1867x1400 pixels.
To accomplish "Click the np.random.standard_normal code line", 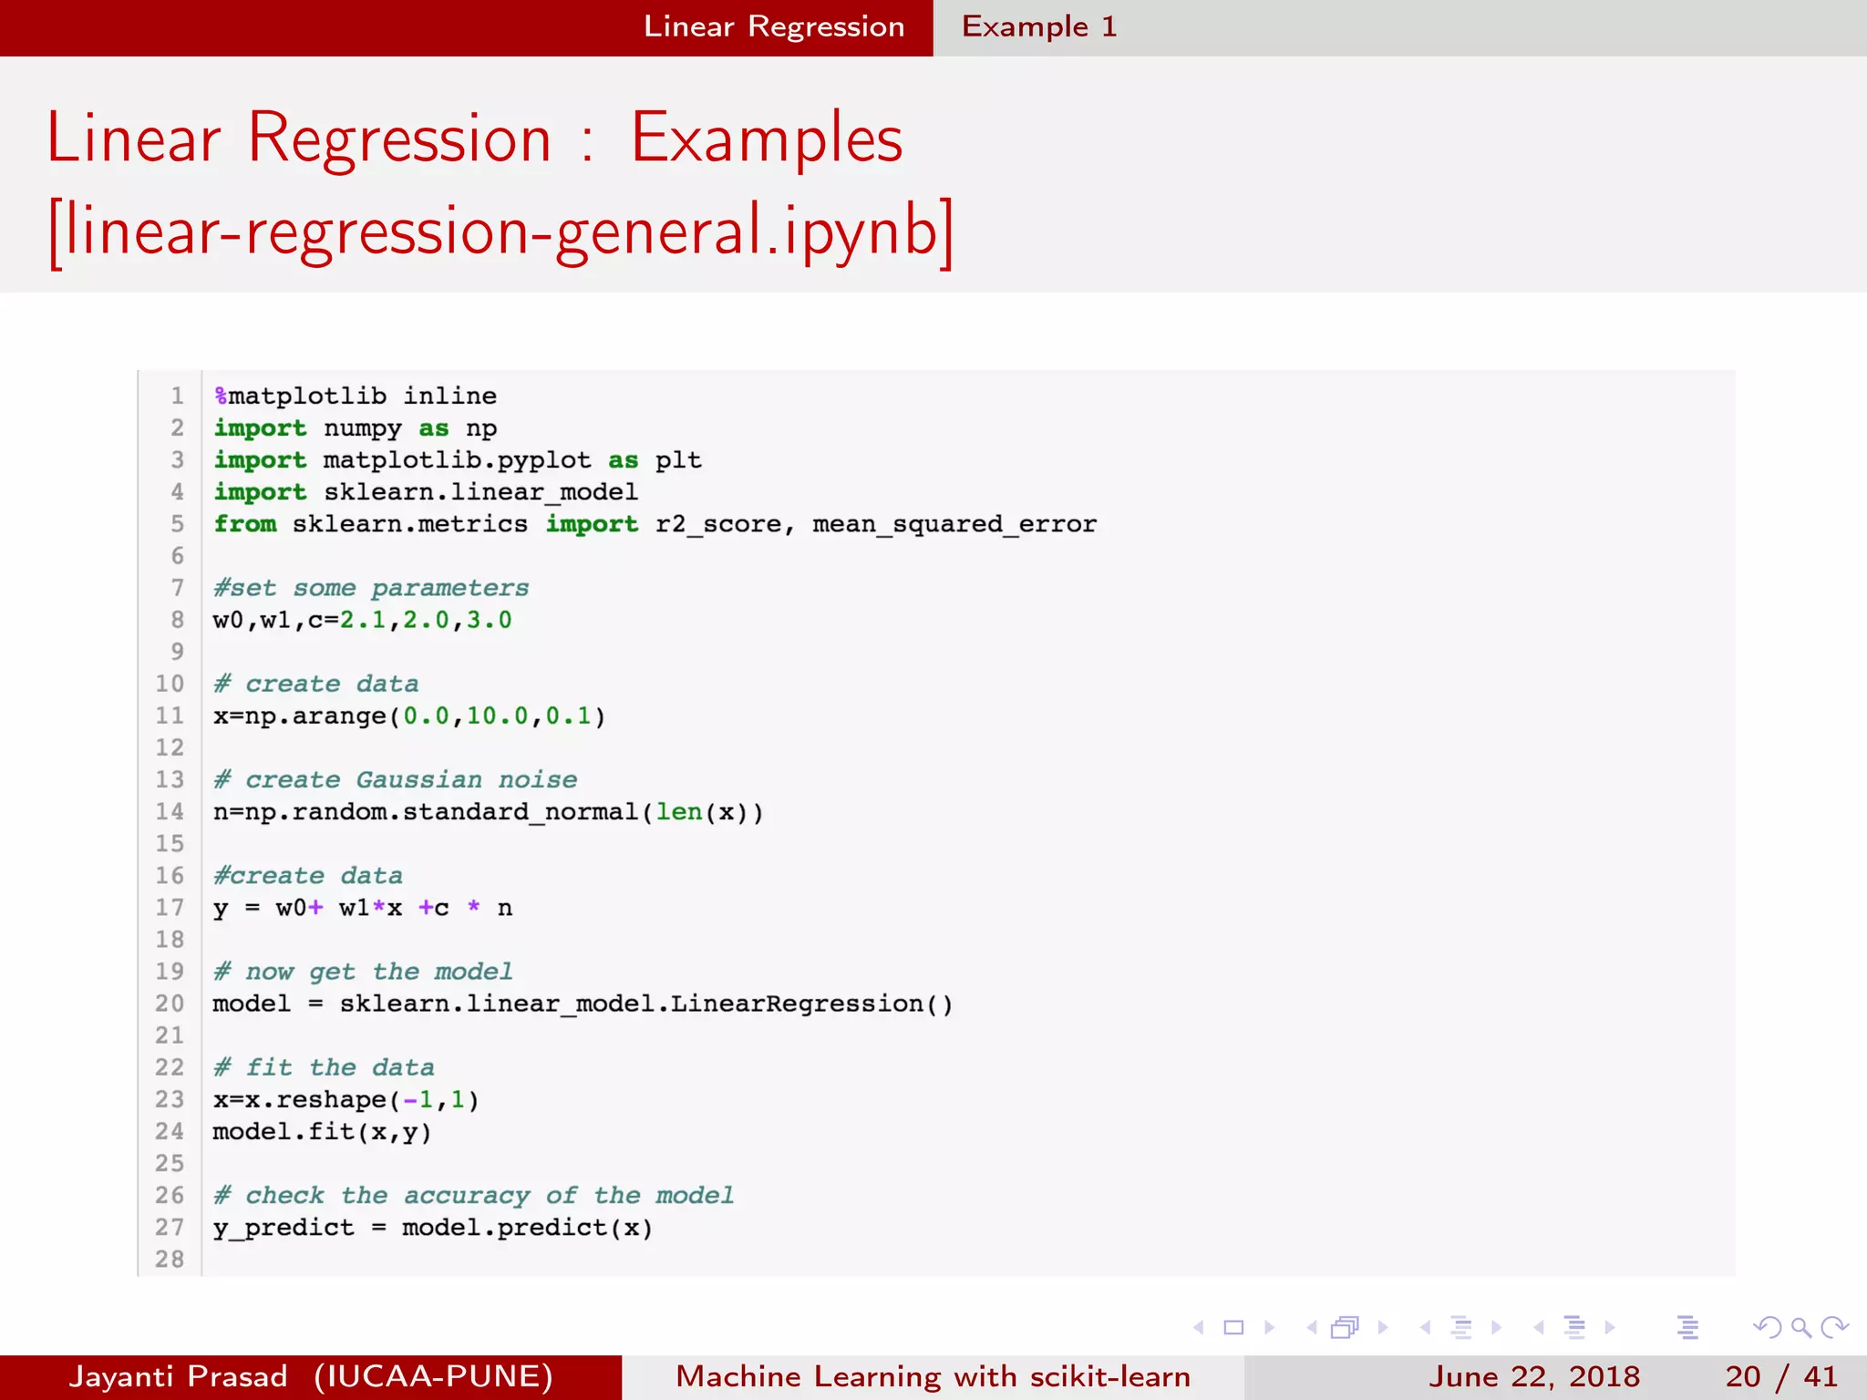I will (489, 811).
